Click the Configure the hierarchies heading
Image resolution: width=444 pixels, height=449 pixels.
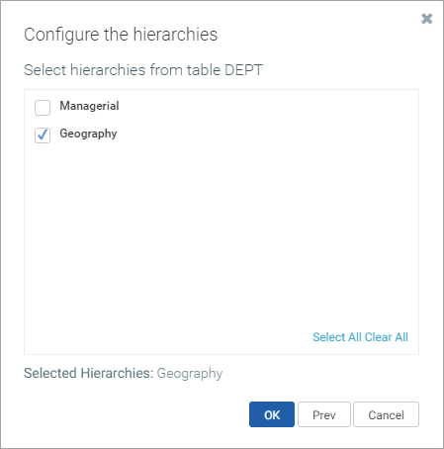(x=121, y=35)
